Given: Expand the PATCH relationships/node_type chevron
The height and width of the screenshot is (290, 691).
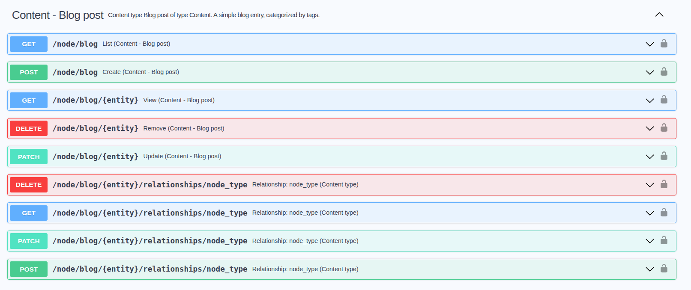Looking at the screenshot, I should pos(649,241).
